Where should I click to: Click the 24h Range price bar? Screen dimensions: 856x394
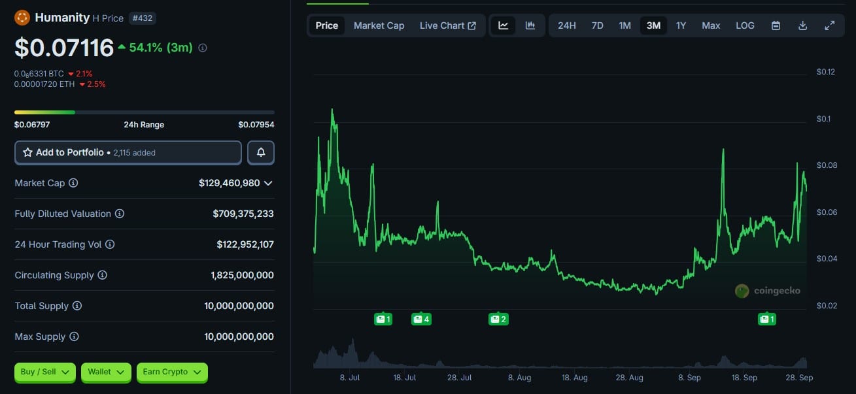[144, 112]
